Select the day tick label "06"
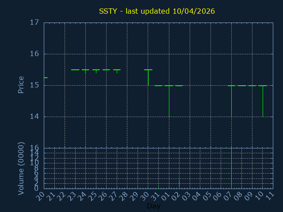This screenshot has height=212, width=283. pos(217,196)
